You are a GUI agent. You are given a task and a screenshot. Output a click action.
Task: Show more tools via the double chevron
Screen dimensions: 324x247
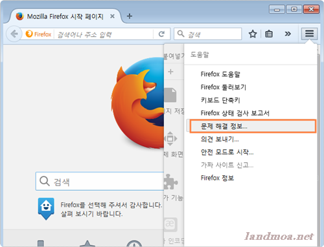288,34
